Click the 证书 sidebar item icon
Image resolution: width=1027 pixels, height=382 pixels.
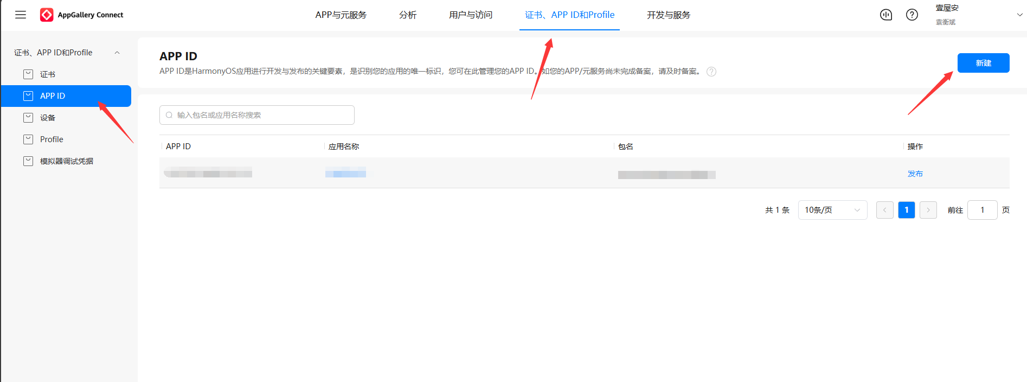tap(28, 74)
